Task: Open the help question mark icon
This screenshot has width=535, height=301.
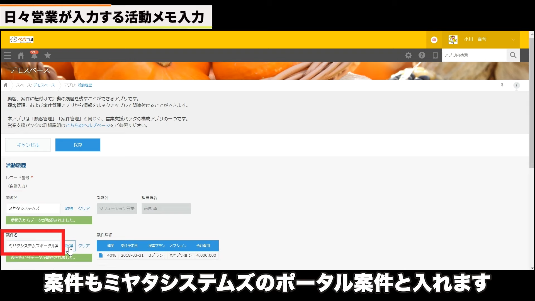Action: 422,55
